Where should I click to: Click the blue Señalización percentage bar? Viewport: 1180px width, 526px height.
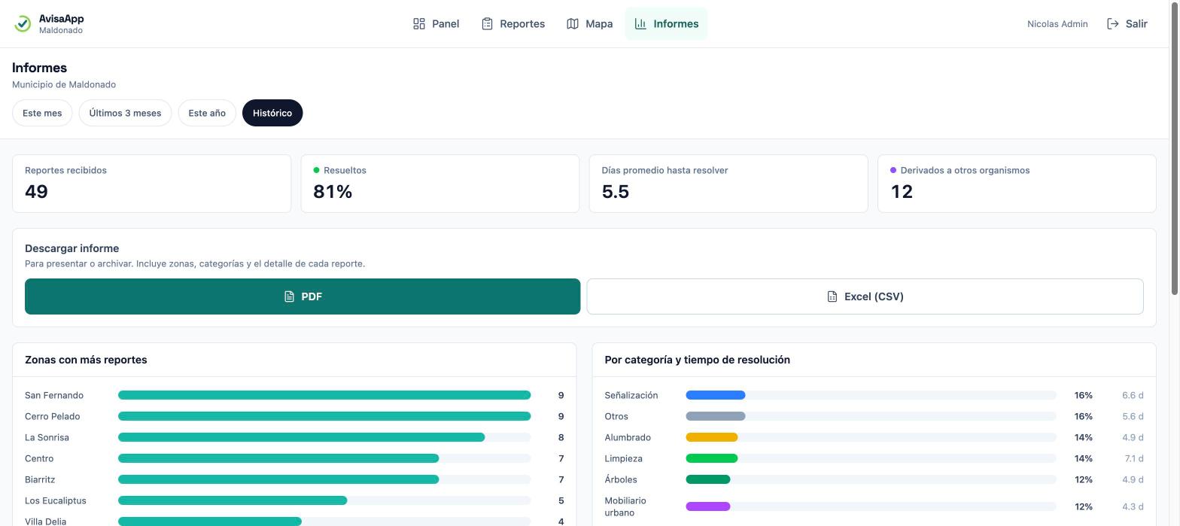pyautogui.click(x=715, y=395)
